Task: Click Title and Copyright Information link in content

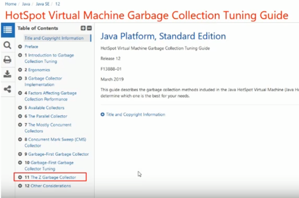Action: (x=136, y=114)
